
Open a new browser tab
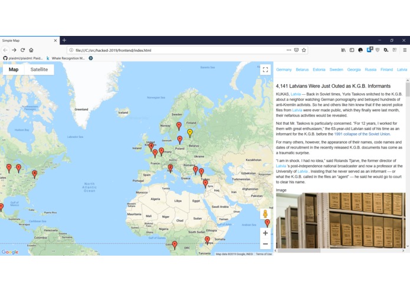[64, 40]
